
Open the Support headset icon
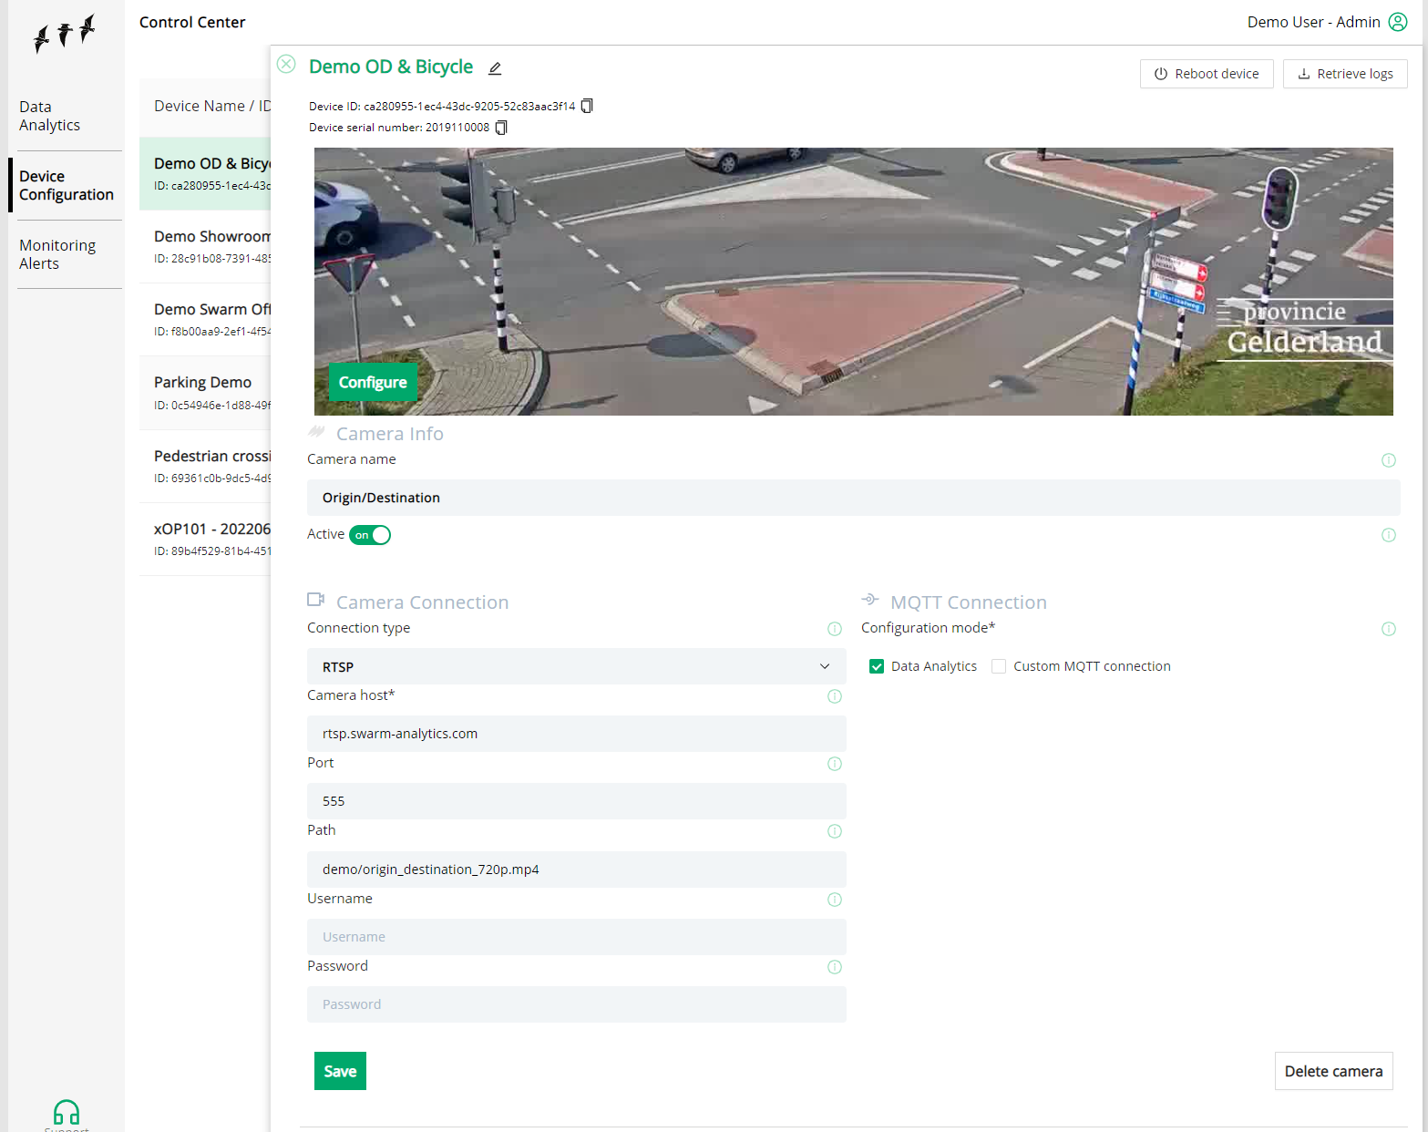67,1114
